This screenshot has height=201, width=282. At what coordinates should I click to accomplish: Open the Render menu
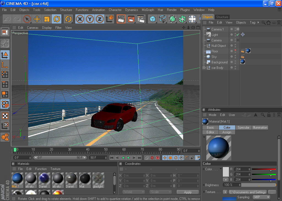click(x=172, y=10)
